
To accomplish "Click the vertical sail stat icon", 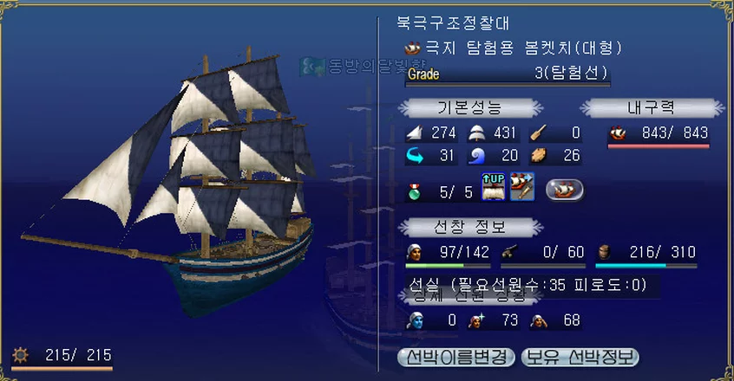I will tap(414, 133).
